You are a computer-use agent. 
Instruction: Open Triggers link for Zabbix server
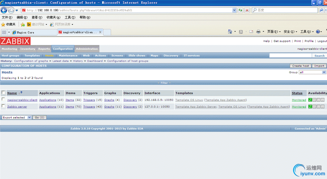tap(89, 106)
